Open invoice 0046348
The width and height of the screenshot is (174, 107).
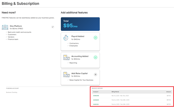point(96,96)
